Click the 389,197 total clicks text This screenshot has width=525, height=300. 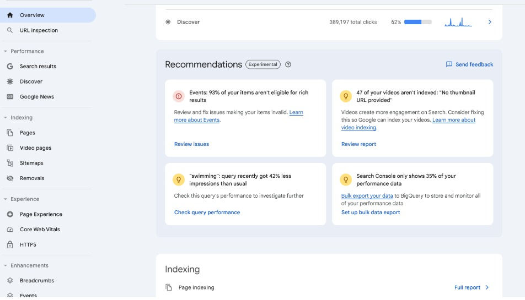click(353, 22)
